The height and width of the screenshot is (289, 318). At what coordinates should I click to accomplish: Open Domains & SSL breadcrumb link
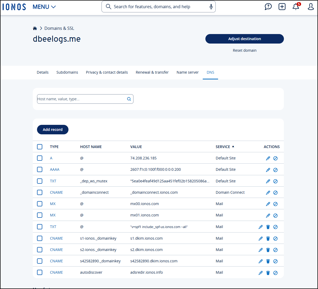(59, 28)
